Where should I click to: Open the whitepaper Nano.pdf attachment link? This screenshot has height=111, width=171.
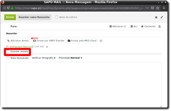point(22,46)
